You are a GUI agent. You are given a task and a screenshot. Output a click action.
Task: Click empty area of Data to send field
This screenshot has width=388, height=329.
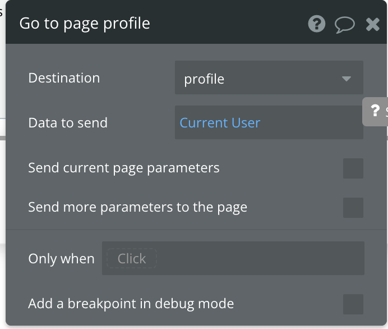[314, 123]
